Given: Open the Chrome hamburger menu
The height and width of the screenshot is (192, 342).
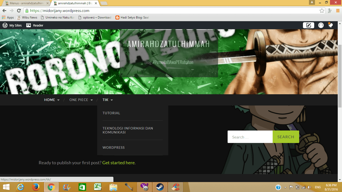Looking at the screenshot, I should [x=337, y=11].
